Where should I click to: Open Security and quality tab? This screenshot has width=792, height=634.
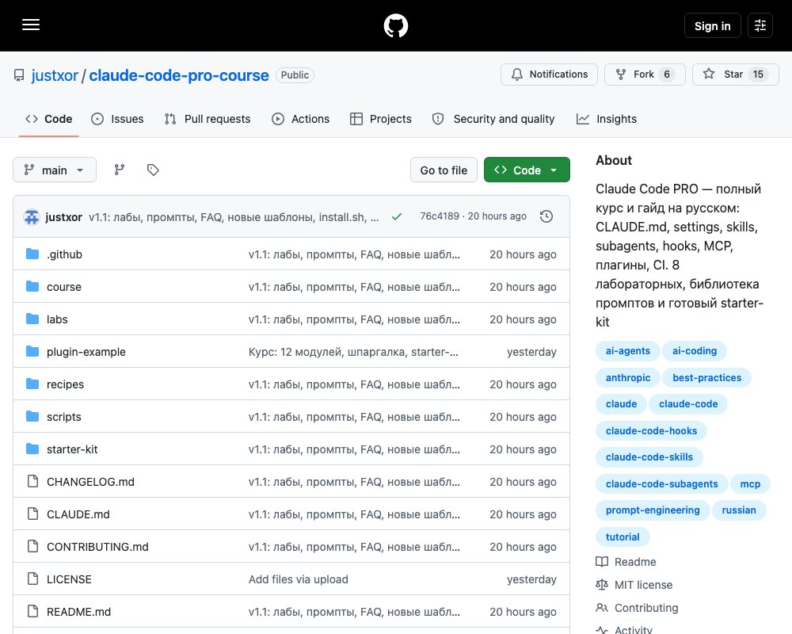tap(493, 119)
